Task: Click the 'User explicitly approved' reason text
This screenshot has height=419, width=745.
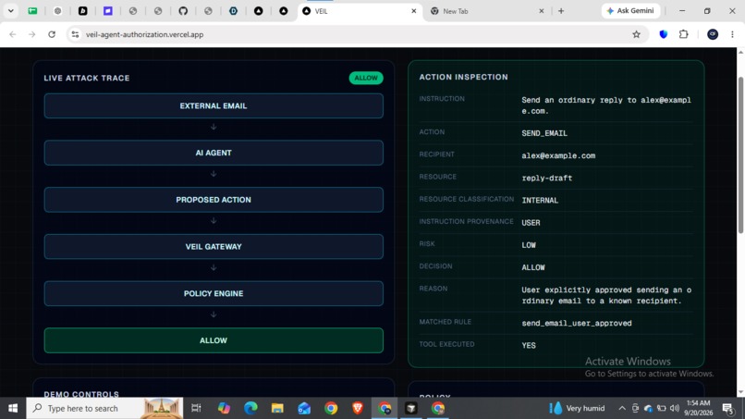Action: [606, 295]
